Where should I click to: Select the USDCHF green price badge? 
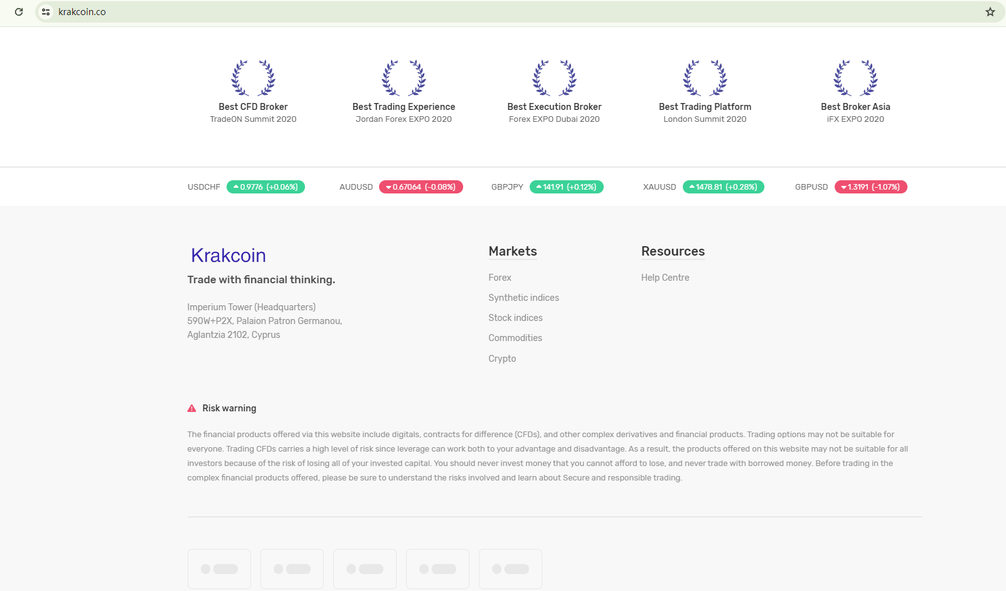tap(265, 187)
